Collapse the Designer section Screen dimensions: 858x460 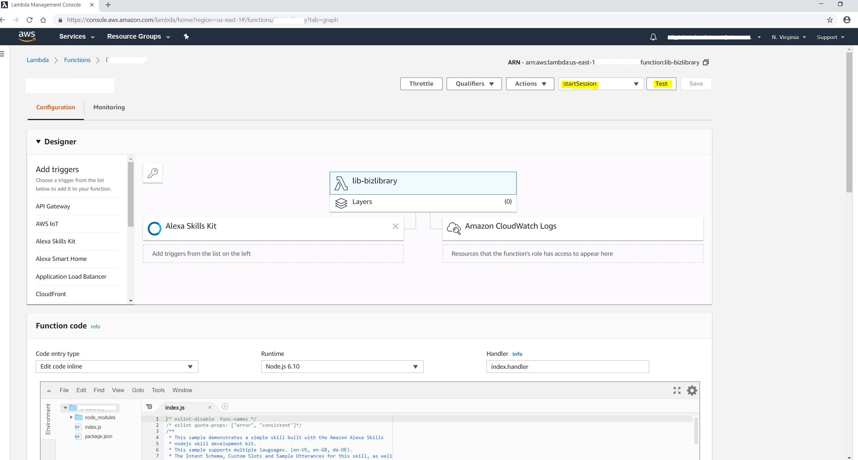click(38, 142)
